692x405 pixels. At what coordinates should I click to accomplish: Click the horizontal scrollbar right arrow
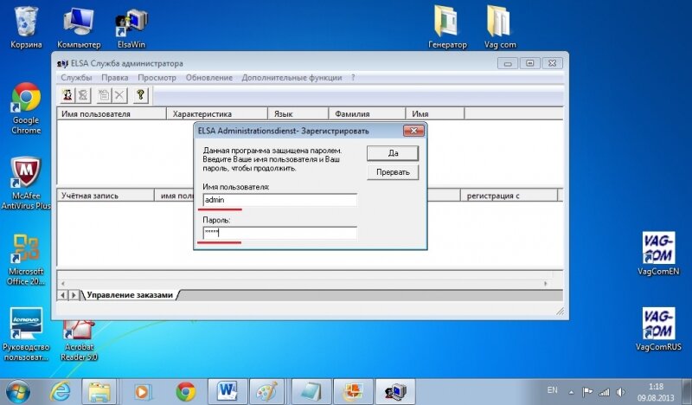pos(546,284)
